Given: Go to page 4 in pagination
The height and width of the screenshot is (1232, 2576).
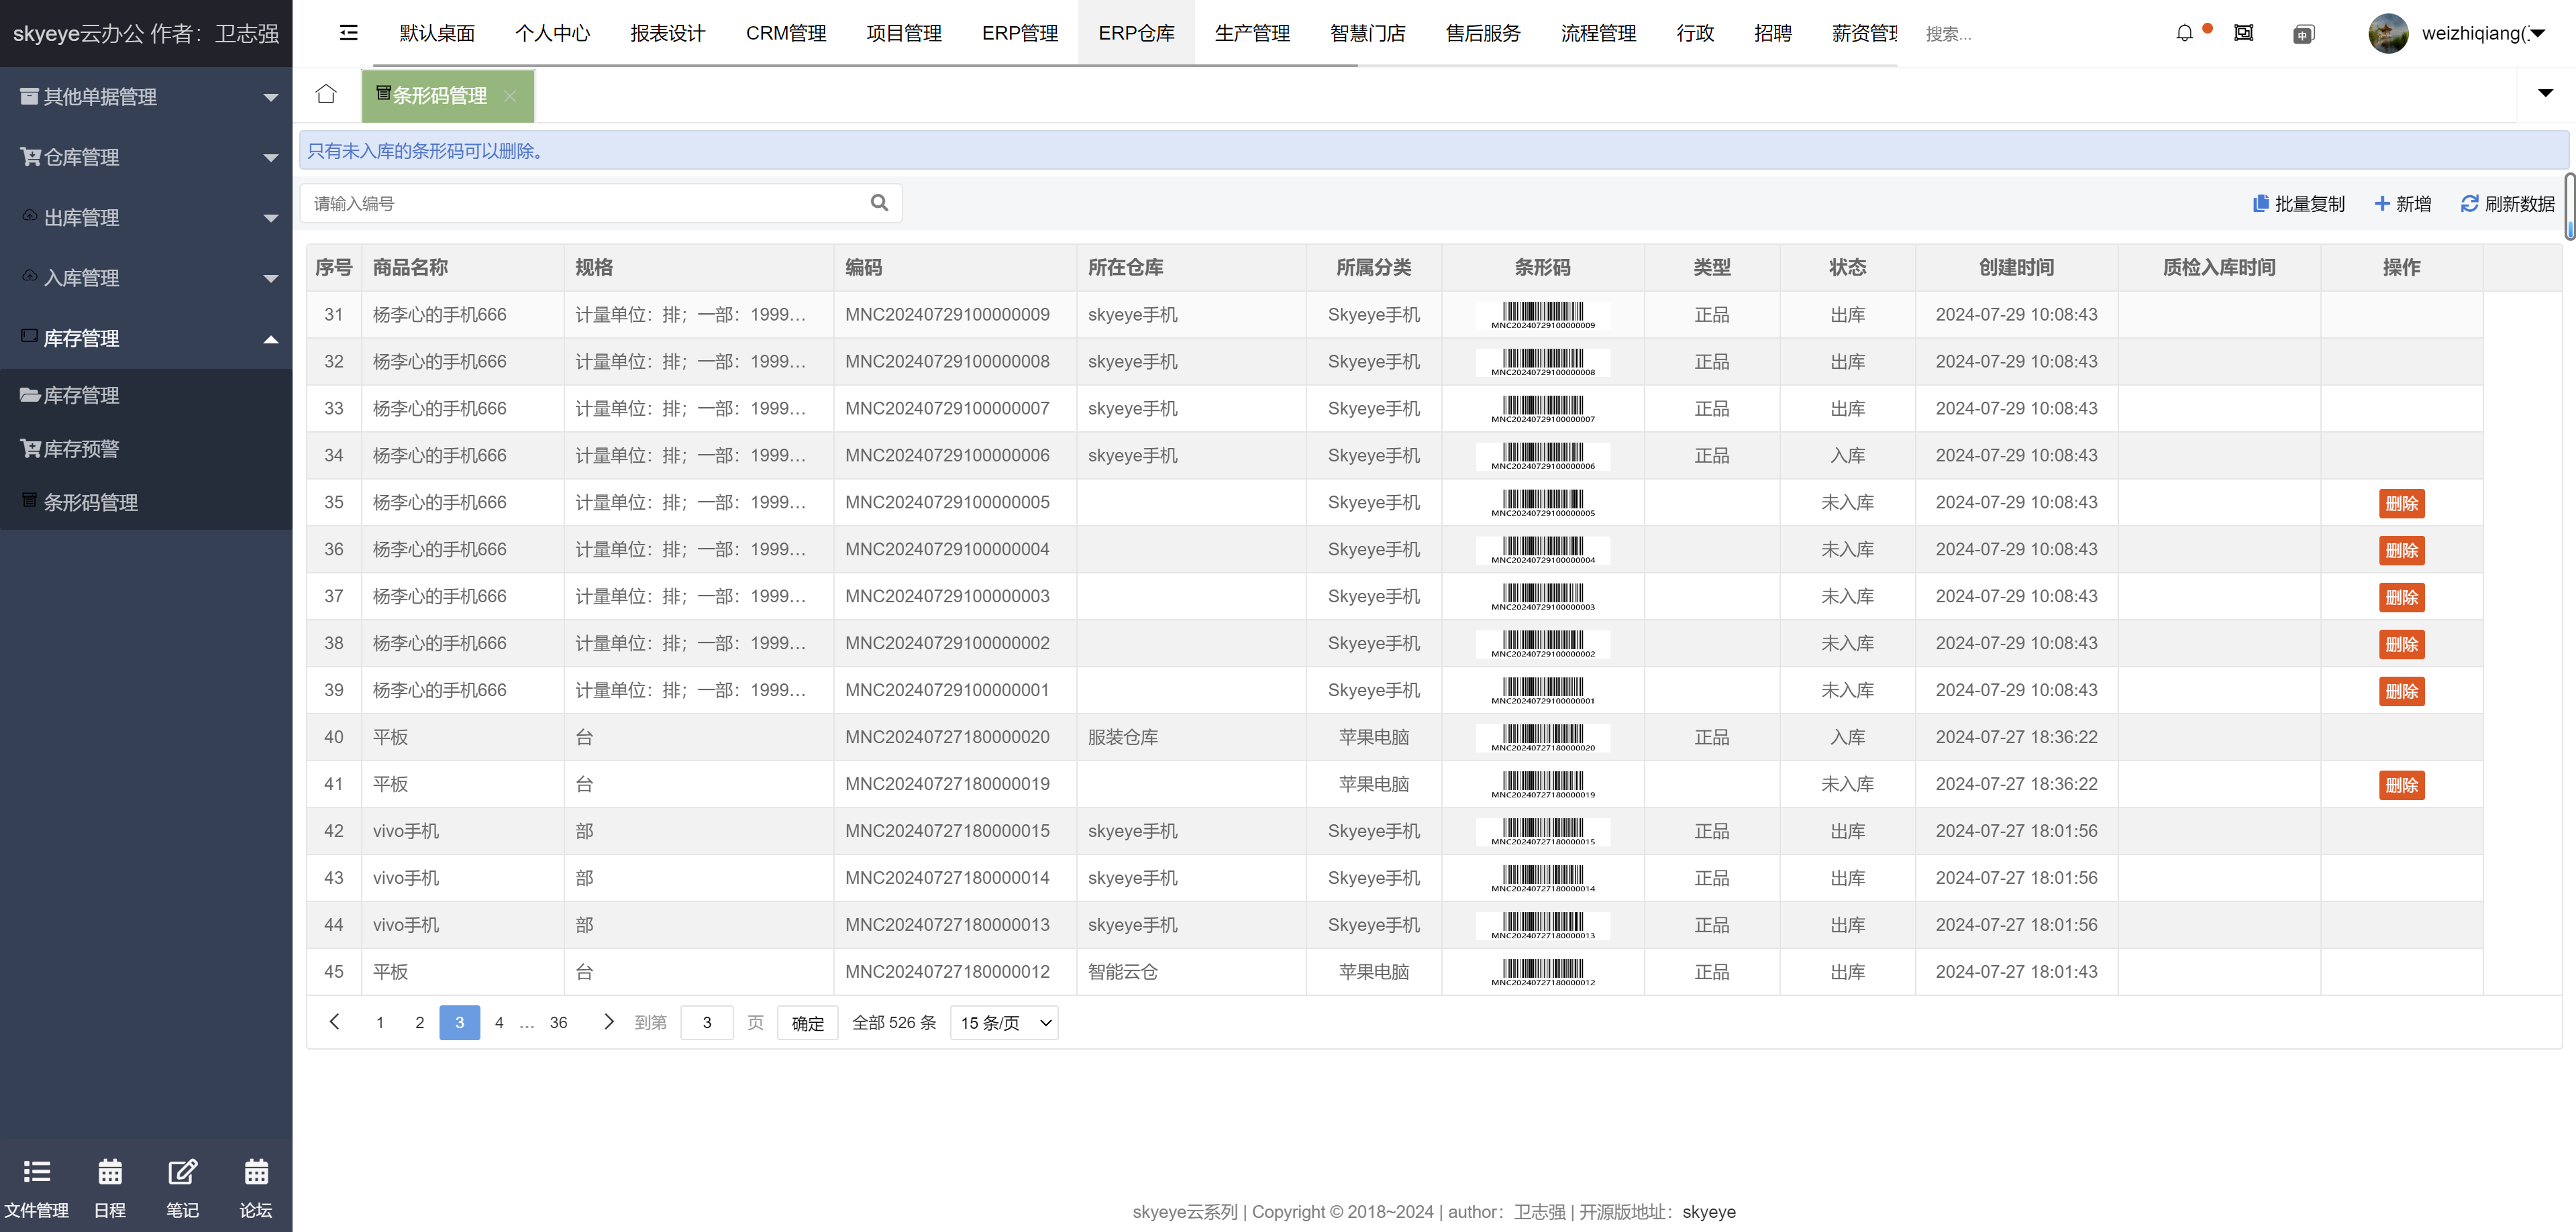Looking at the screenshot, I should point(499,1022).
